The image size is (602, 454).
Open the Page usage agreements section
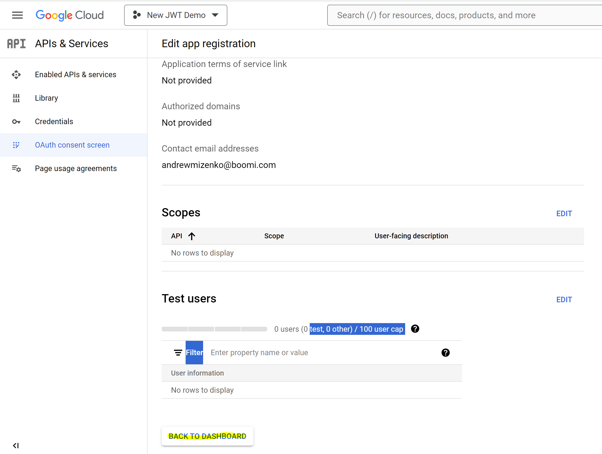tap(76, 168)
